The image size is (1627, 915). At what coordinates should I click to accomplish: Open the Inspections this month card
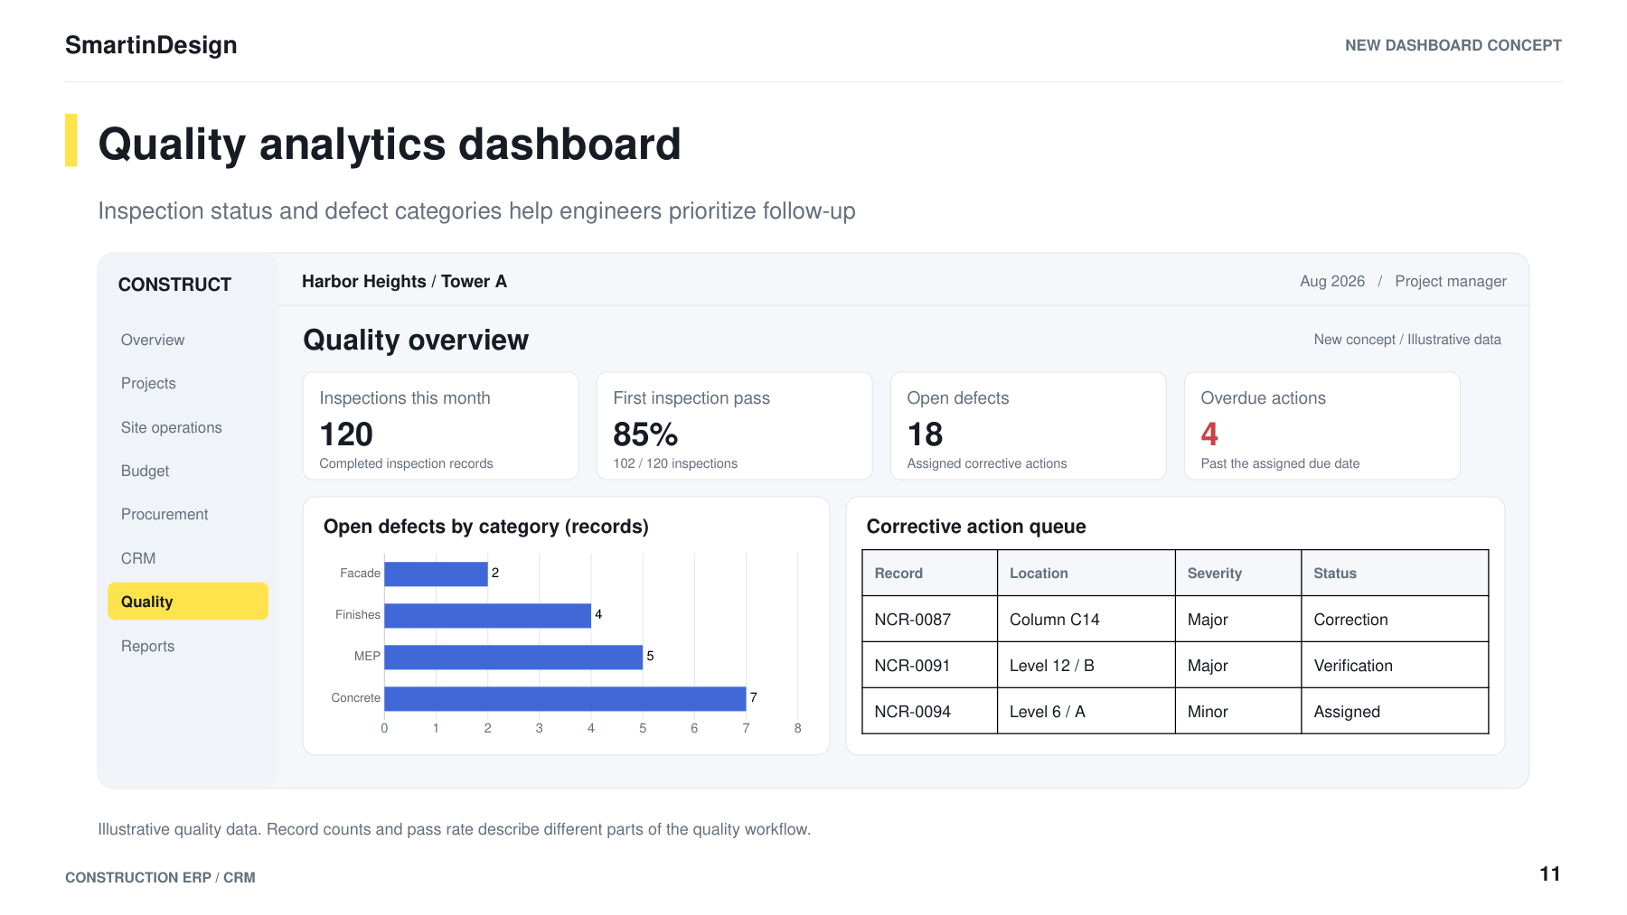pyautogui.click(x=441, y=425)
